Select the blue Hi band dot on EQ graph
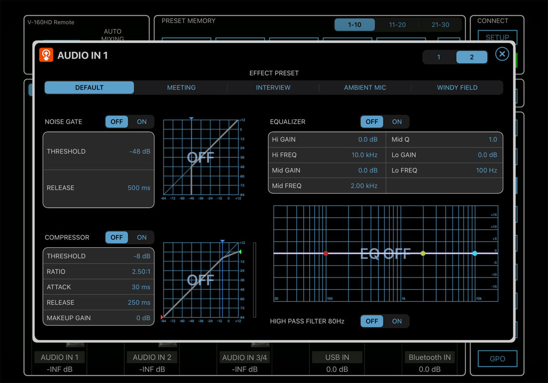 click(x=475, y=253)
